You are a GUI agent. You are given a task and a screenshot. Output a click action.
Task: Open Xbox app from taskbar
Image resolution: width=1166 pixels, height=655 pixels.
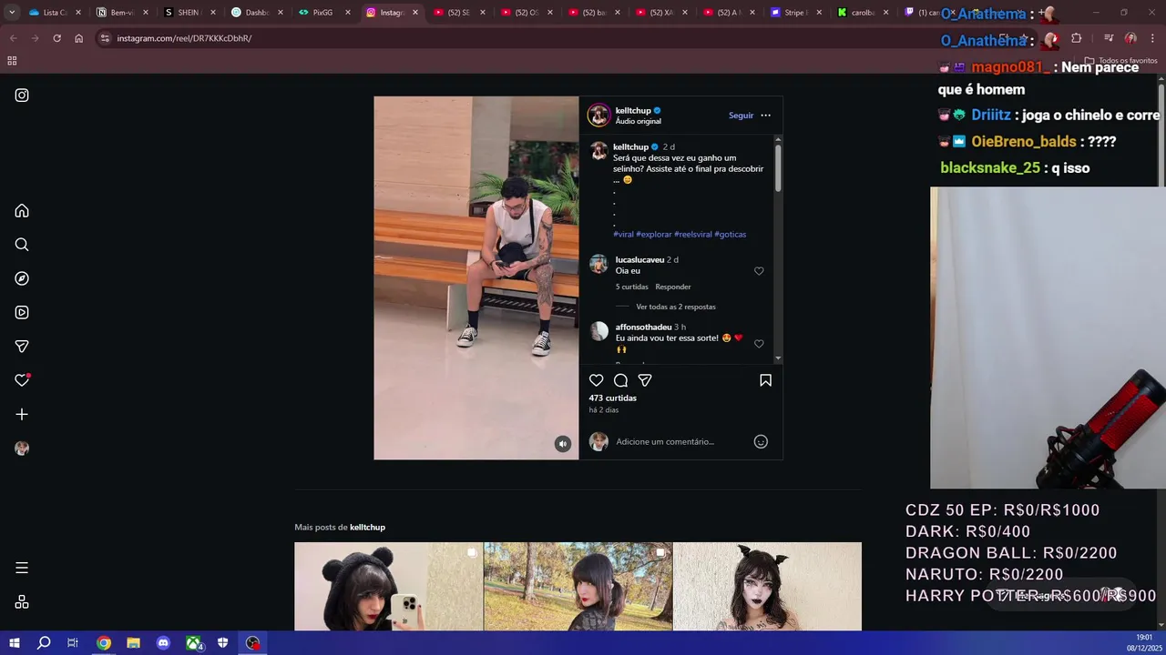[194, 643]
